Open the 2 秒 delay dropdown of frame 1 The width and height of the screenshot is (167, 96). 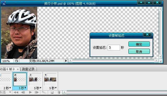tap(7, 88)
